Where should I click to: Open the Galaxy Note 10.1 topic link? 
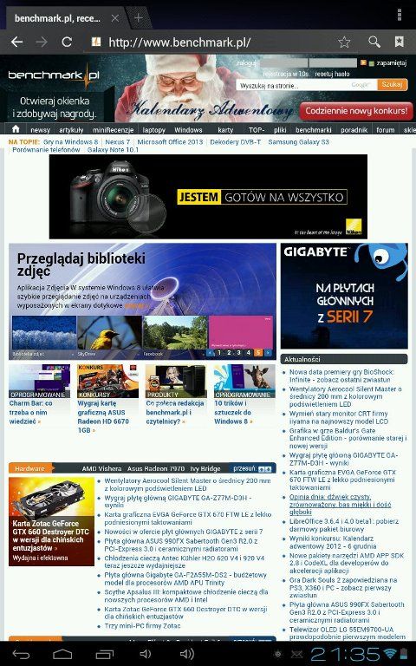113,149
